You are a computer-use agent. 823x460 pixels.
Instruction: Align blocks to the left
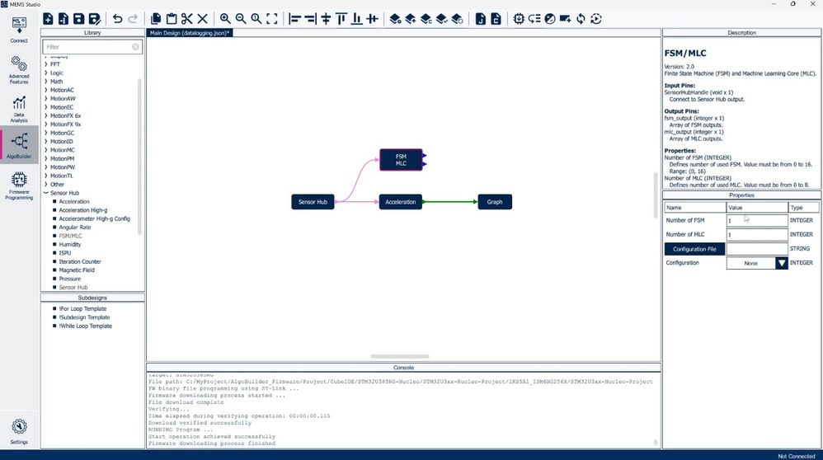tap(295, 19)
